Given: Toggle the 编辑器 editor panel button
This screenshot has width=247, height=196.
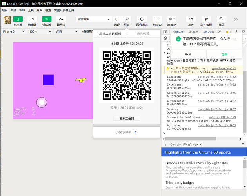Looking at the screenshot, I should (32, 19).
